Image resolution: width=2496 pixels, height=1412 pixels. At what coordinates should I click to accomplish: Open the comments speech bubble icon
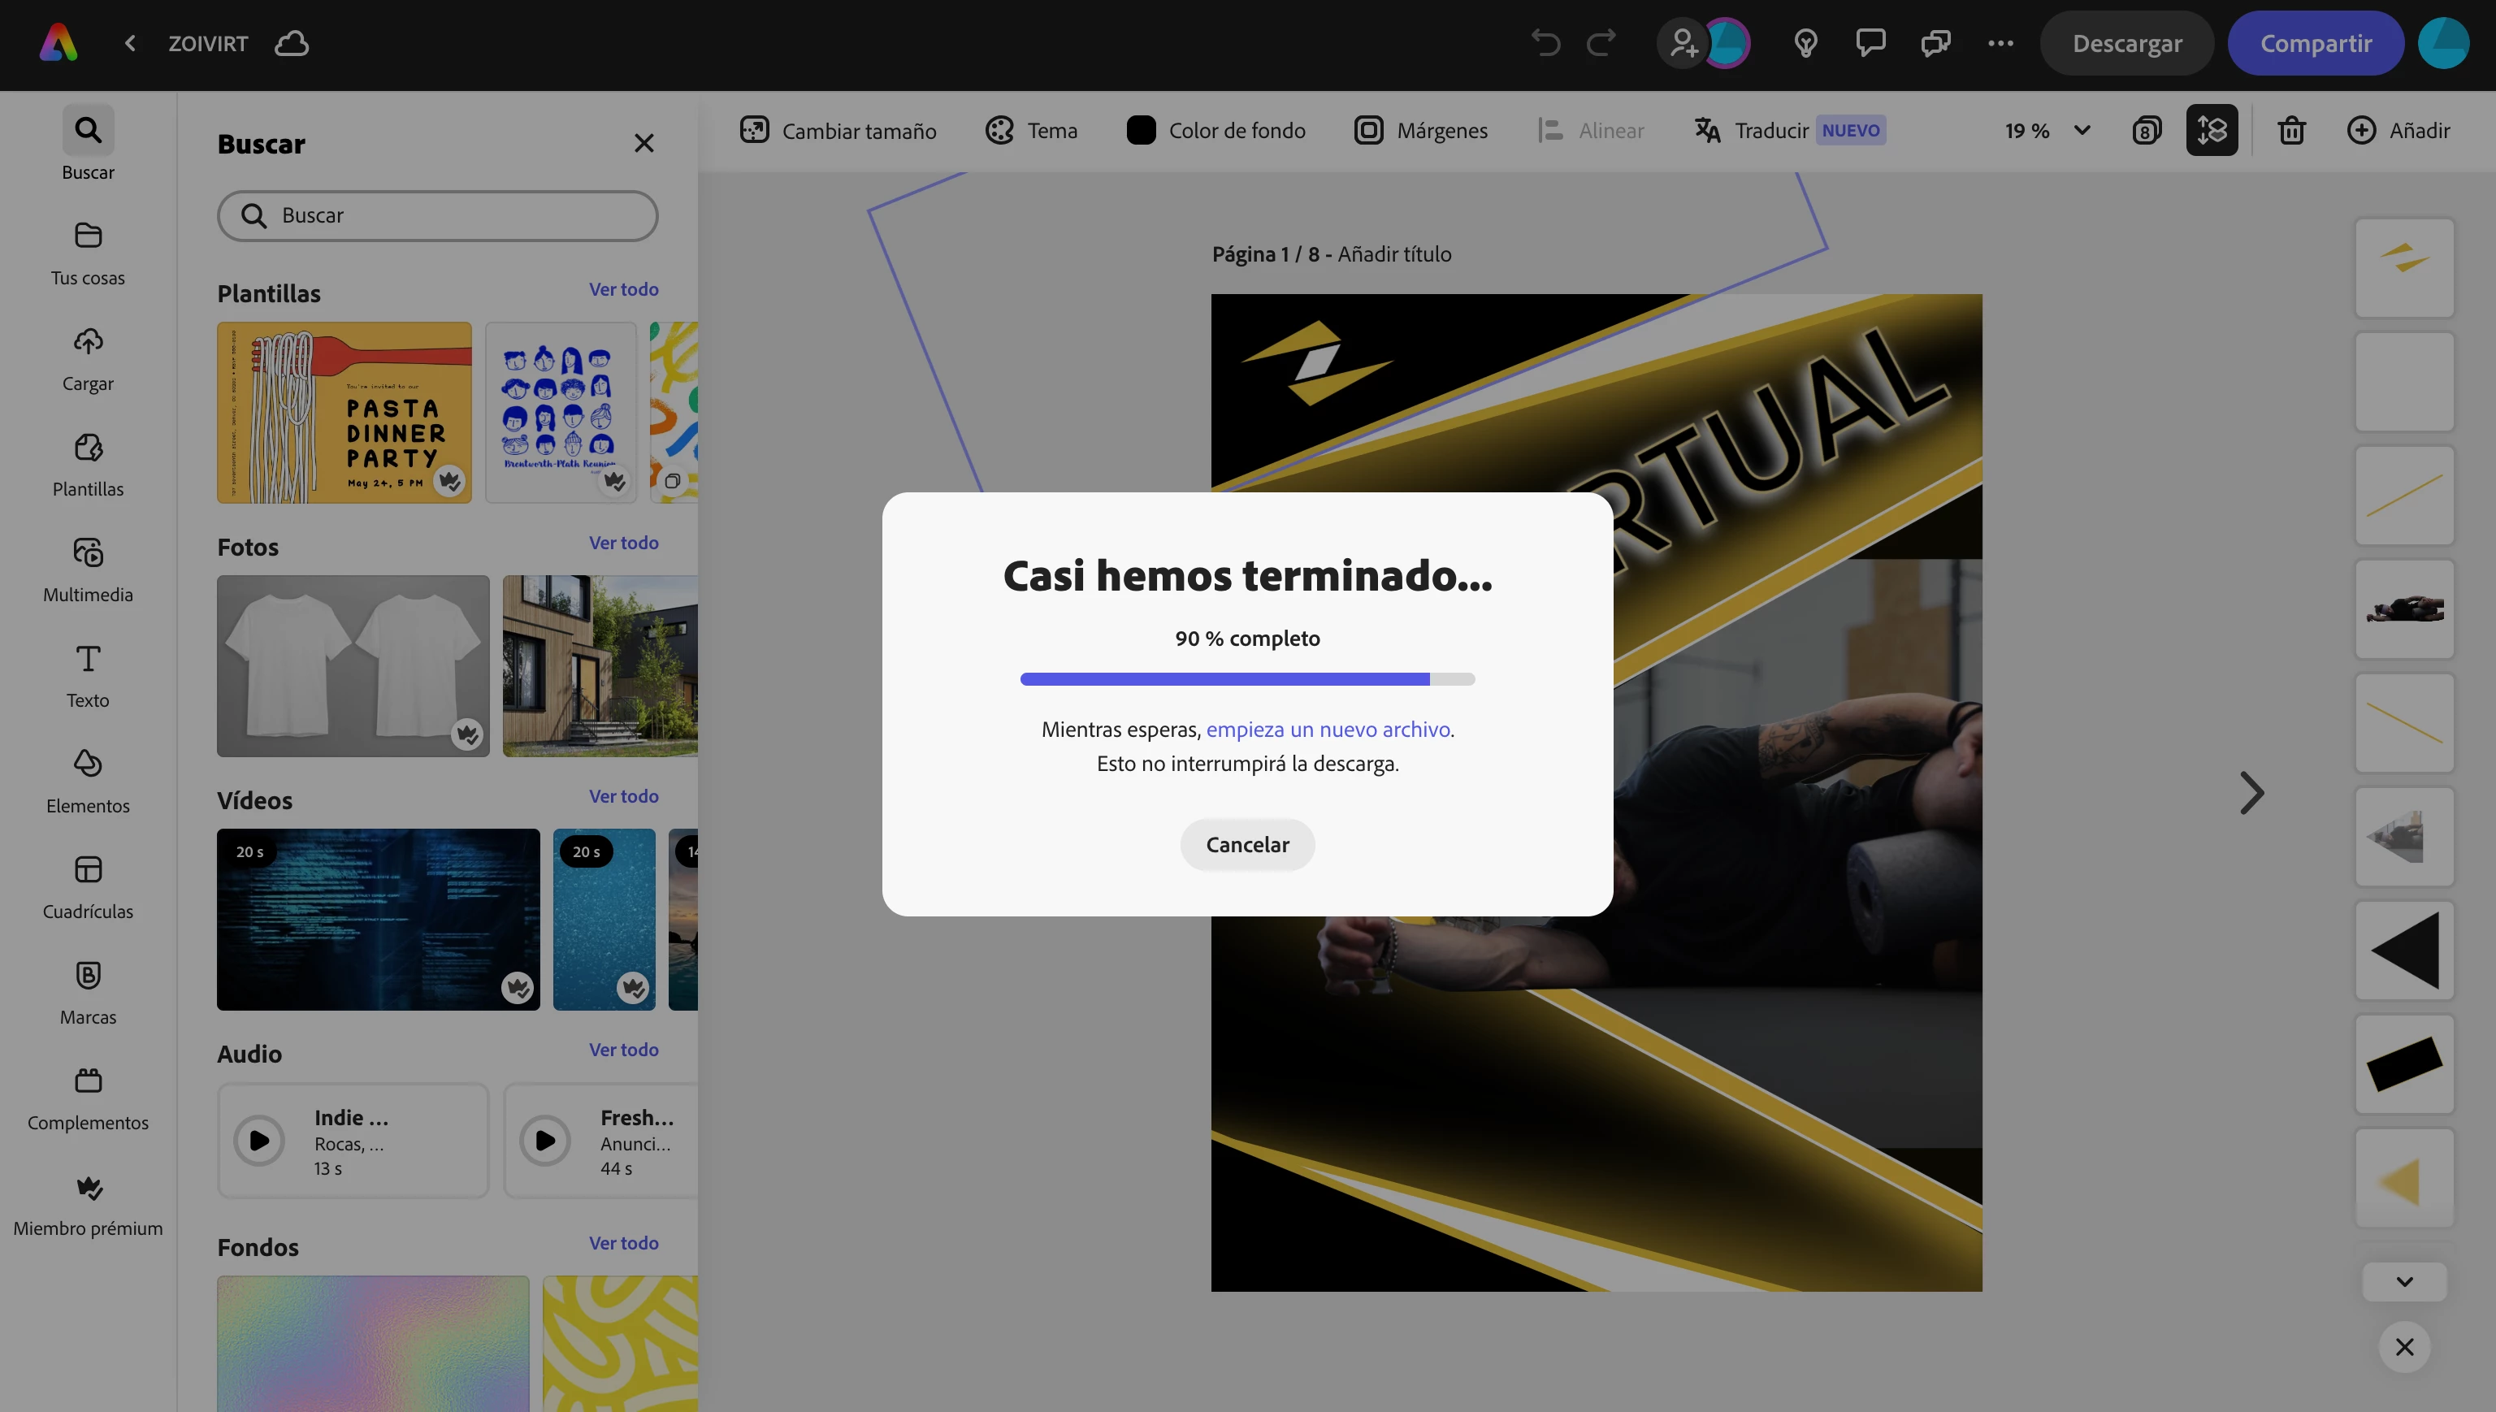(x=1870, y=44)
